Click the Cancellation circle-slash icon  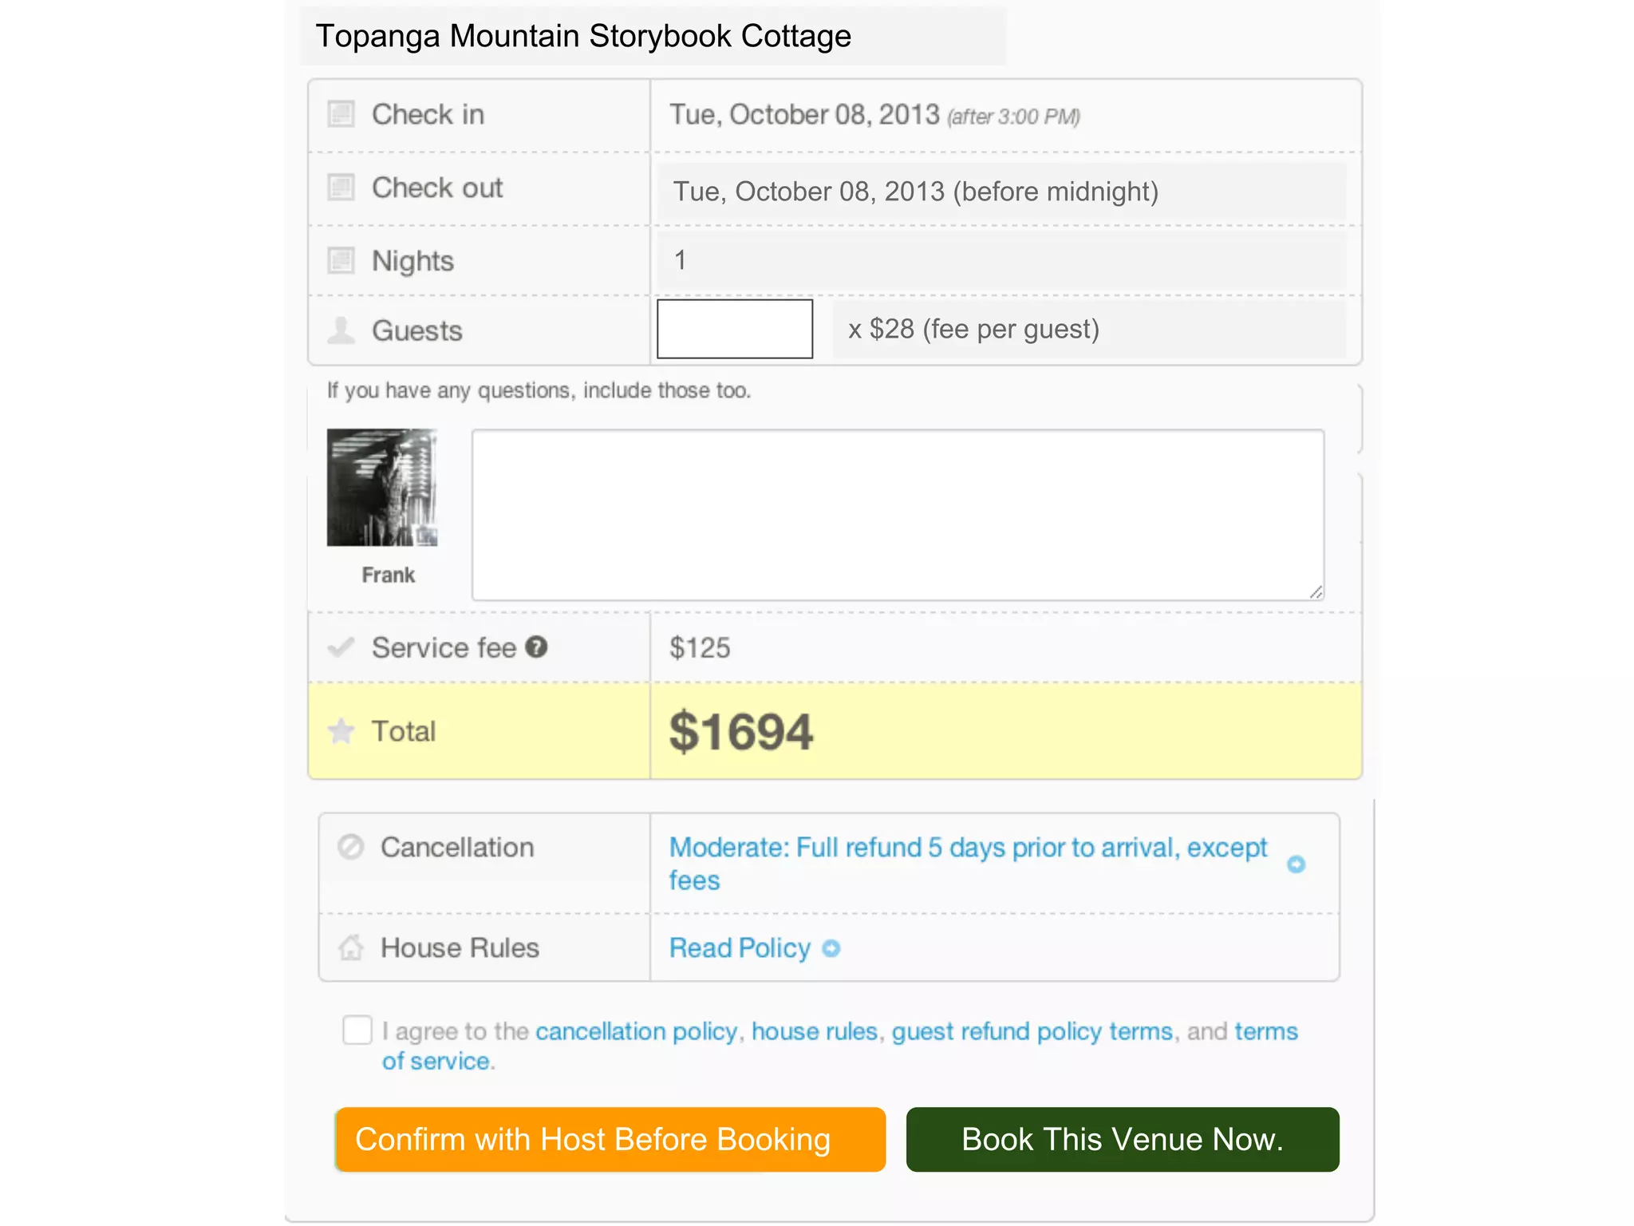tap(350, 847)
